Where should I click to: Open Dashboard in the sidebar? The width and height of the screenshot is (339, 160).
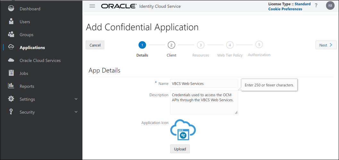[x=30, y=9]
